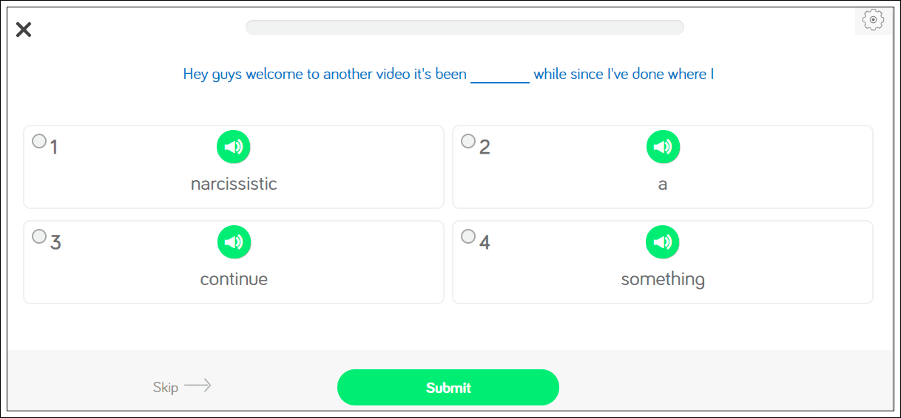901x418 pixels.
Task: Play audio for the word narcissistic
Action: (234, 147)
